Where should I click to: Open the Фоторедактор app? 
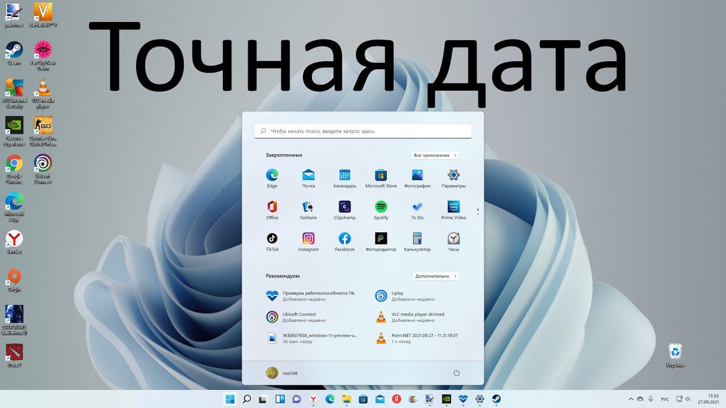381,241
